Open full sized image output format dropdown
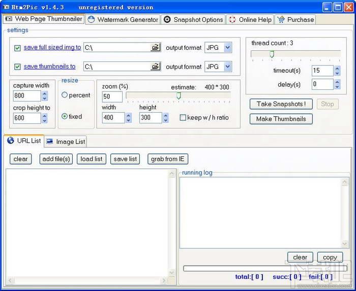356x291 pixels. click(228, 47)
